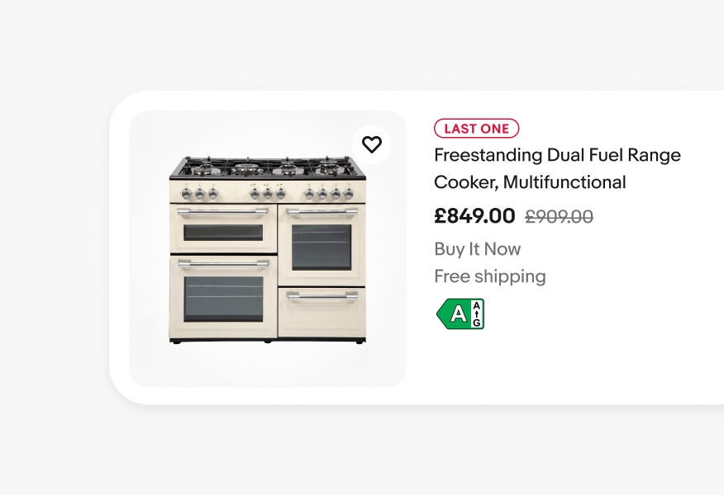Click the tall right oven door in photo
Viewport: 724px width, 495px height.
pos(322,245)
